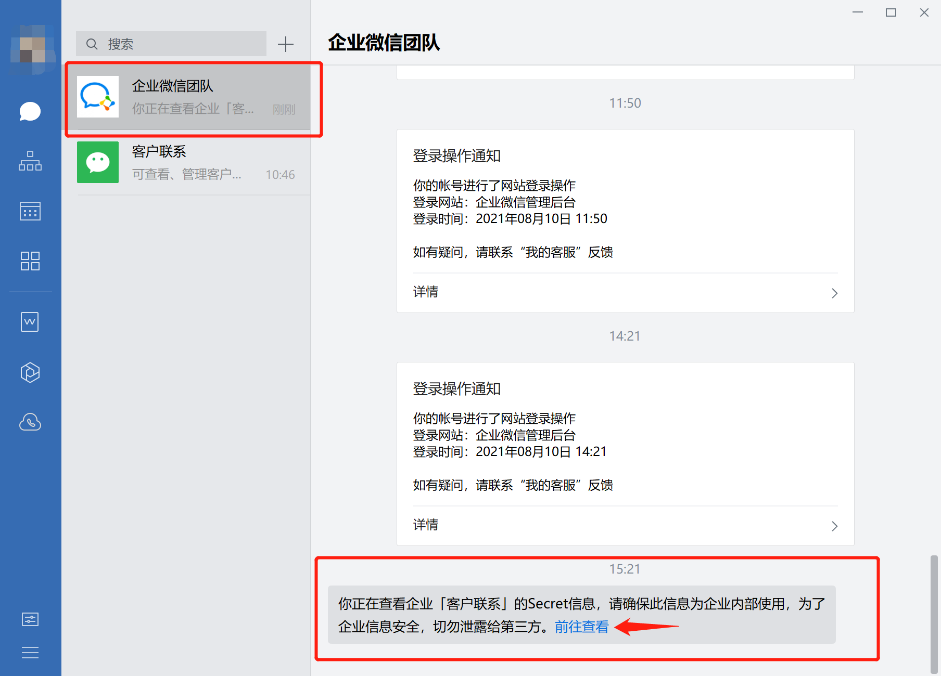This screenshot has height=676, width=941.
Task: Open the cloud phone meeting icon
Action: [30, 422]
